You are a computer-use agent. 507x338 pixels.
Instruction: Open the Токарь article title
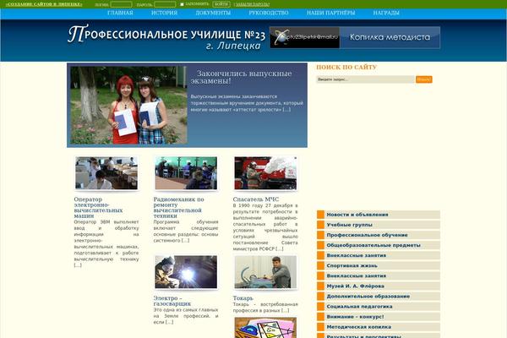tap(243, 298)
